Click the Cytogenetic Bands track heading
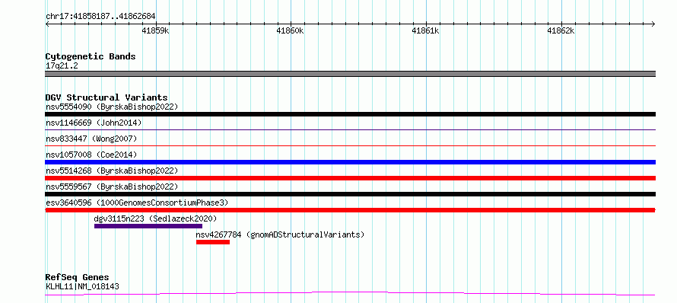This screenshot has height=303, width=677. point(91,56)
